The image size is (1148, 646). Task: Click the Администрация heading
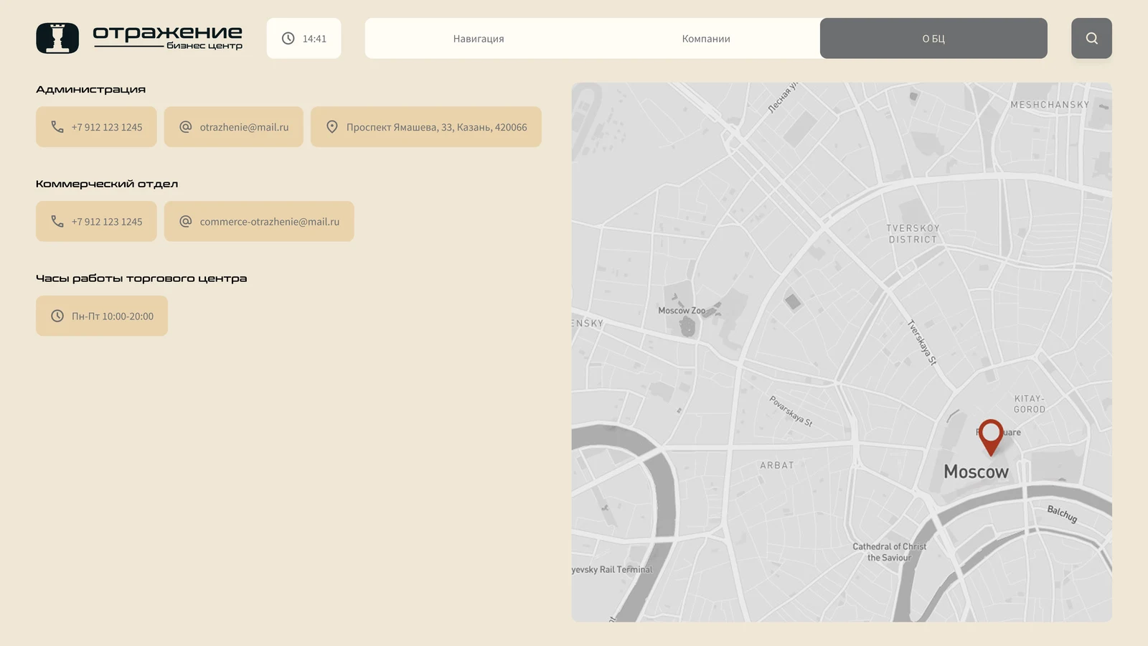tap(90, 89)
